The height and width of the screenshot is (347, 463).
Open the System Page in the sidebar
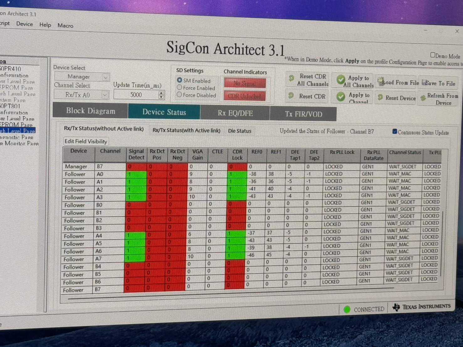point(13,100)
